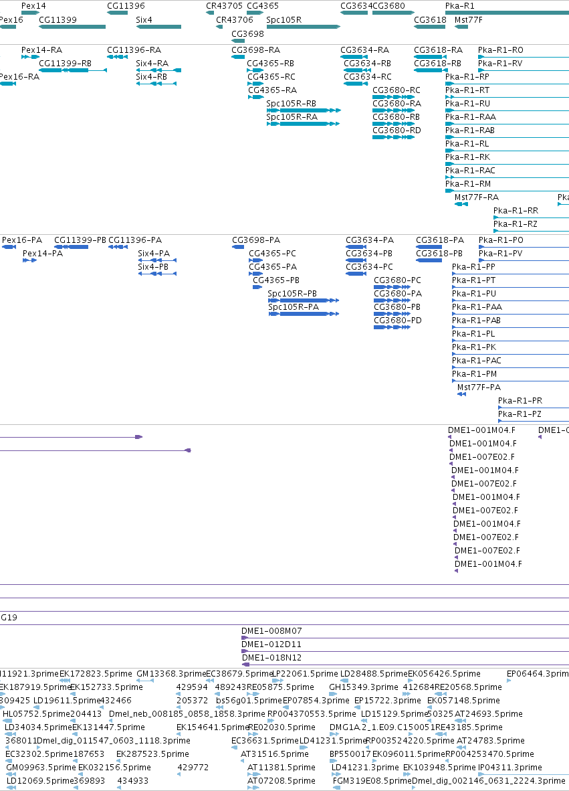Viewport: 569px width, 791px height.
Task: Open transcript label "CG3634-RC"
Action: 368,77
